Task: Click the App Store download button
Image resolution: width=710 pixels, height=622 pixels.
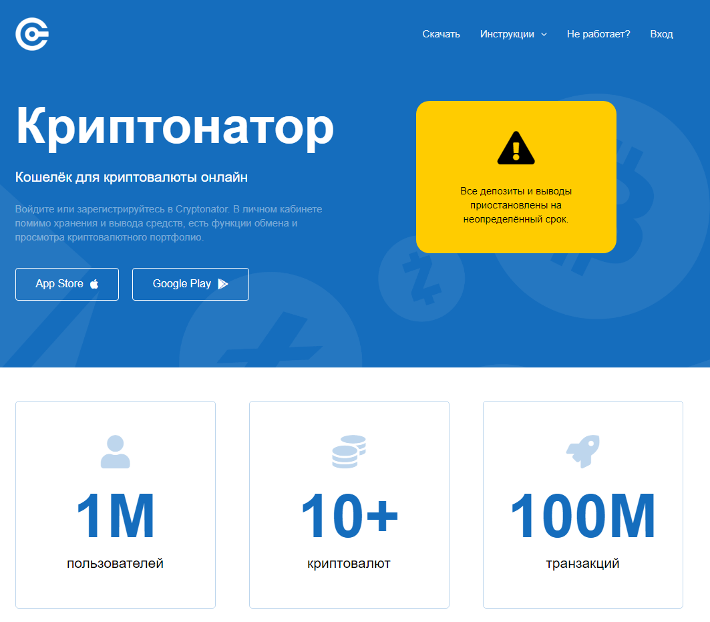Action: (x=67, y=284)
